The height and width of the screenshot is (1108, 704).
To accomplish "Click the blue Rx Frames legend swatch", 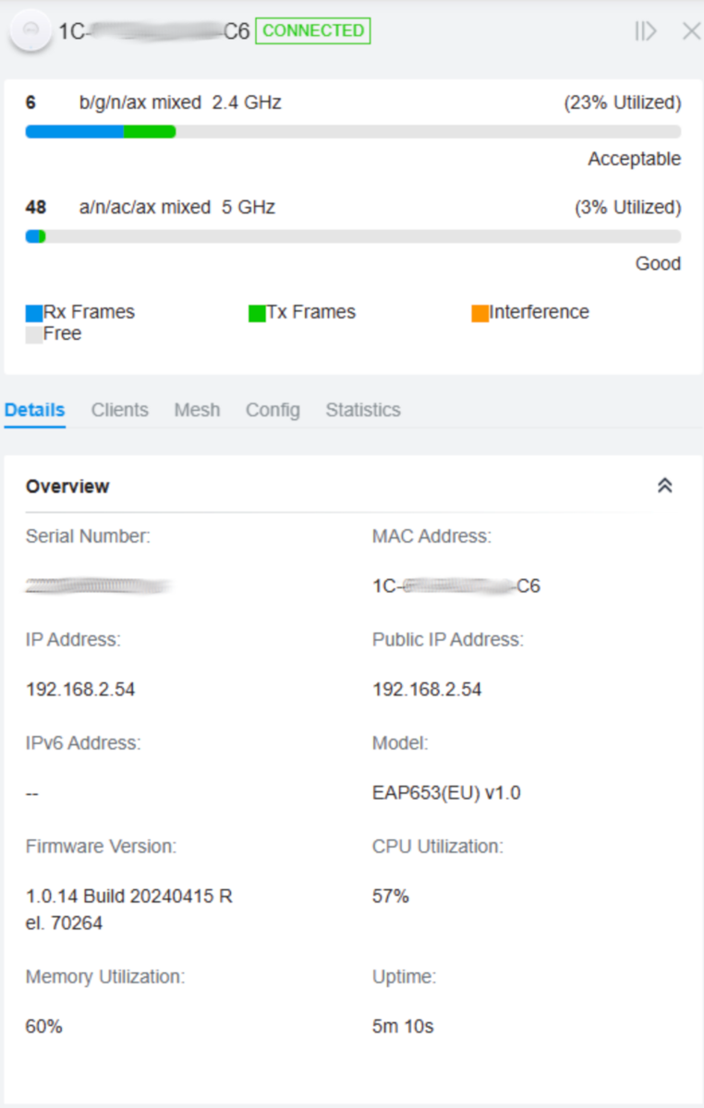I will (x=34, y=313).
